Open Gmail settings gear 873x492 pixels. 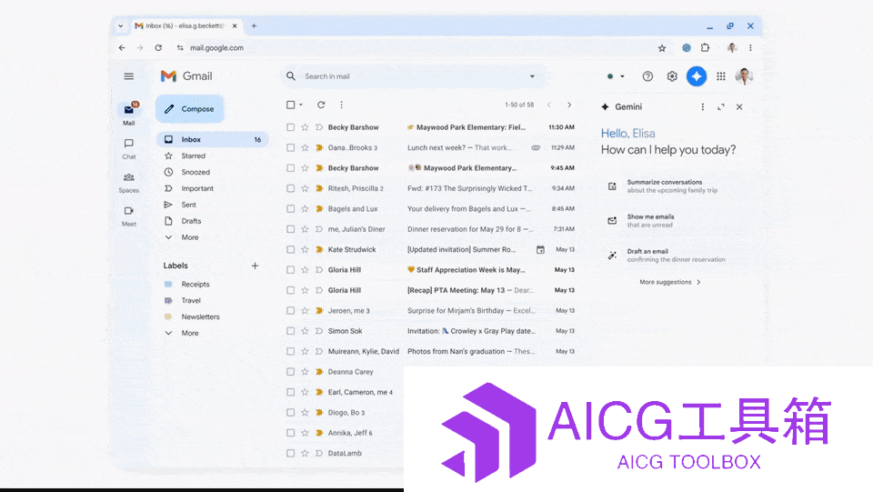[x=672, y=76]
